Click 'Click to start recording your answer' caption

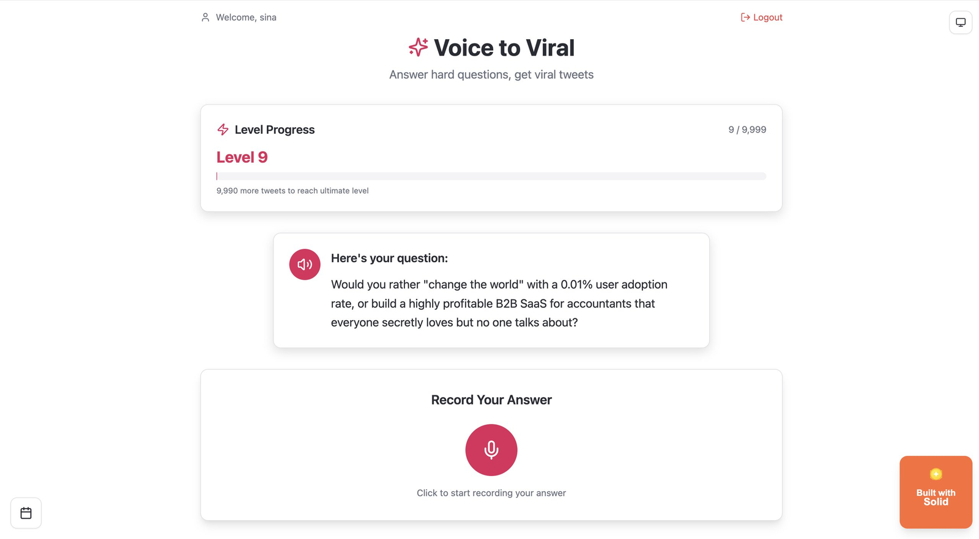pyautogui.click(x=491, y=493)
